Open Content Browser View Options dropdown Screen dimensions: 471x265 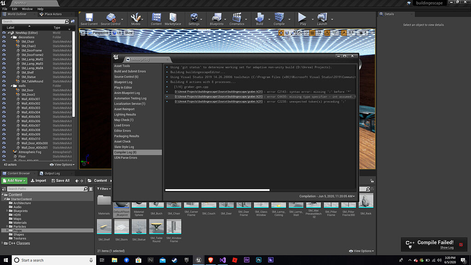[x=362, y=251]
